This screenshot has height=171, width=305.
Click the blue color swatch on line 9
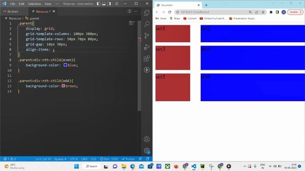coord(65,65)
